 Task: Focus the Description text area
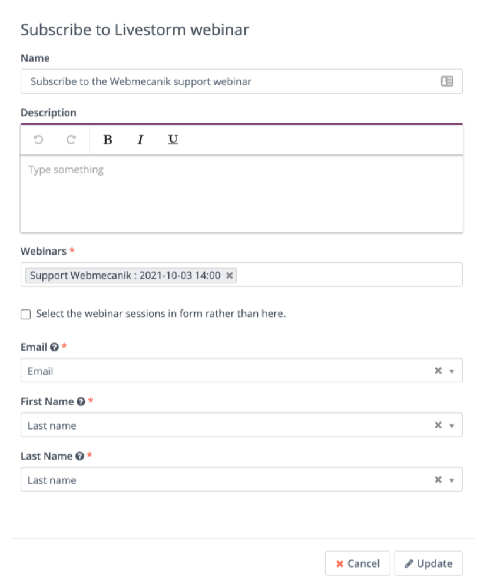(x=241, y=194)
